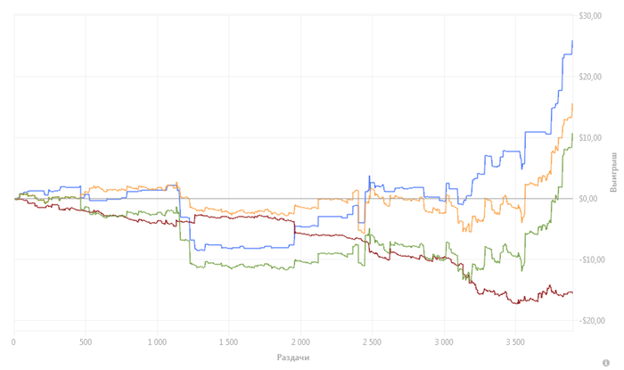Click the 2 500 x-axis tick label
624x370 pixels.
click(x=372, y=342)
